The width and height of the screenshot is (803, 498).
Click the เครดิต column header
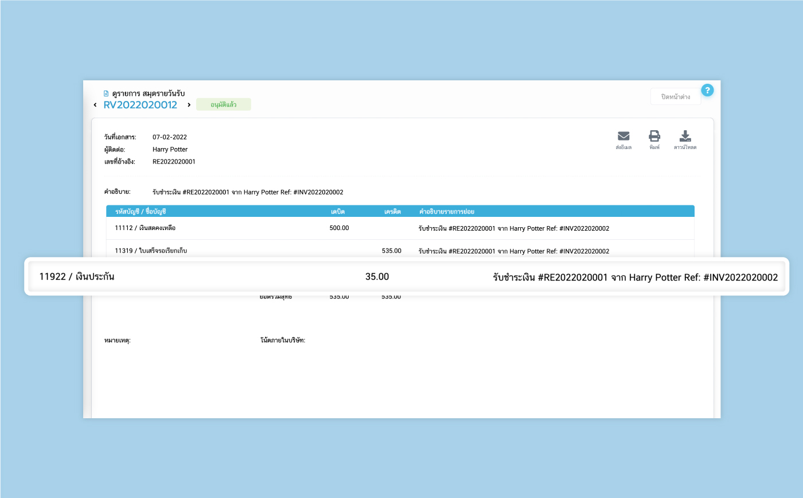tap(392, 212)
